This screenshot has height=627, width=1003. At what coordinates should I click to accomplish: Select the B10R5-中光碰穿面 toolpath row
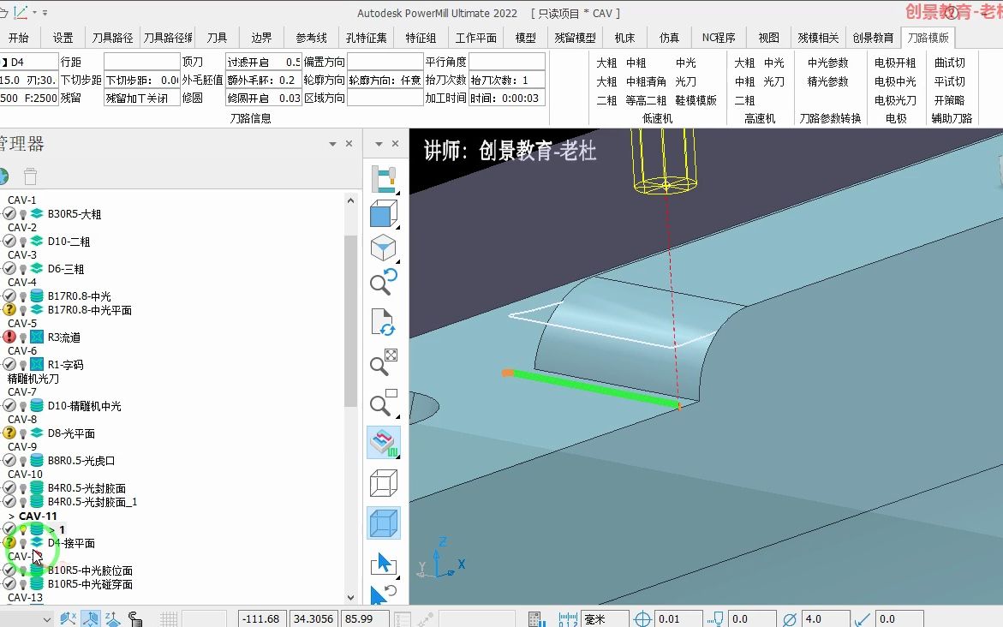point(90,584)
